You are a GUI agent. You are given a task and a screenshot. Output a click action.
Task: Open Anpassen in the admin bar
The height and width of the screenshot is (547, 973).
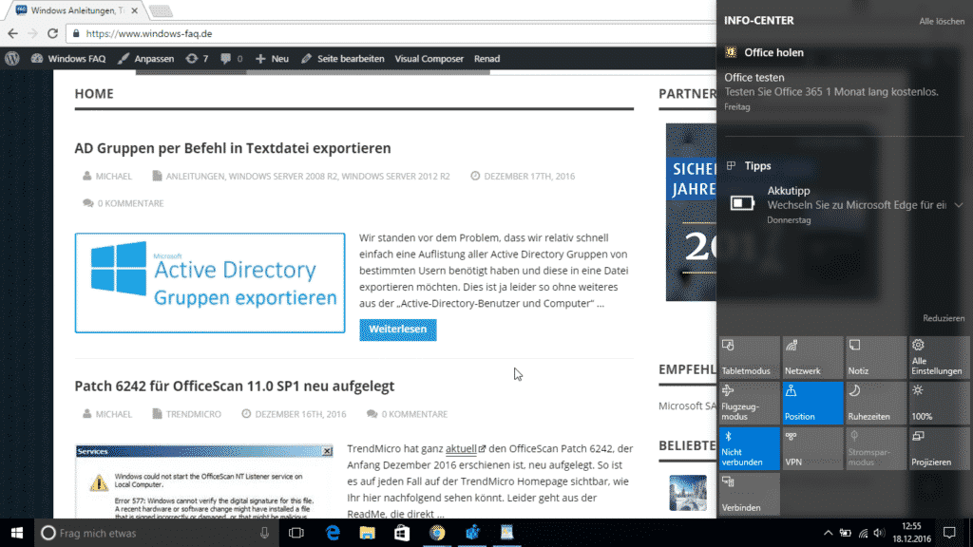[145, 58]
